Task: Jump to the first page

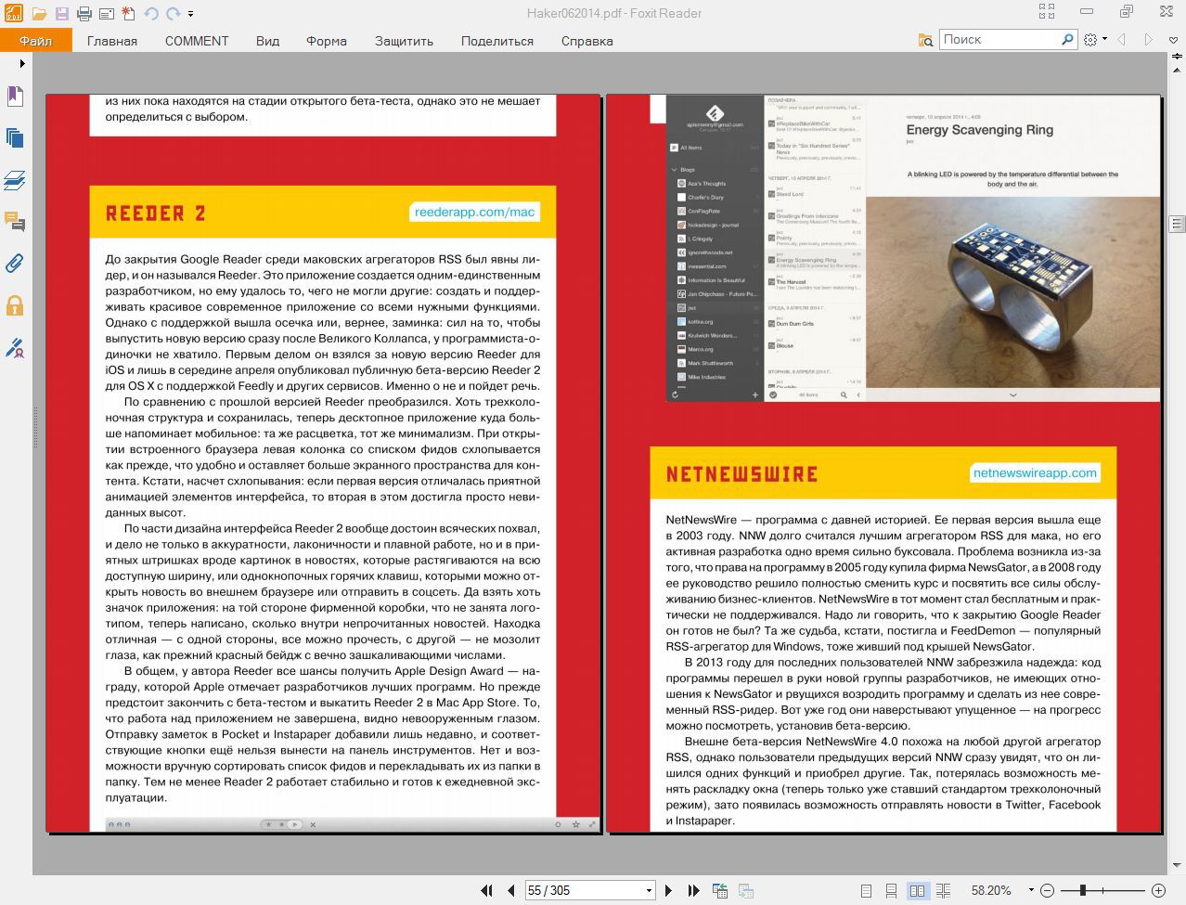Action: tap(486, 890)
